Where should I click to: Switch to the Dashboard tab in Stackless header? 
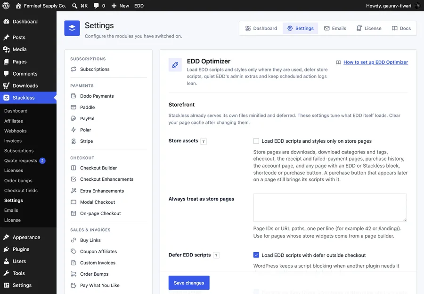[x=261, y=28]
